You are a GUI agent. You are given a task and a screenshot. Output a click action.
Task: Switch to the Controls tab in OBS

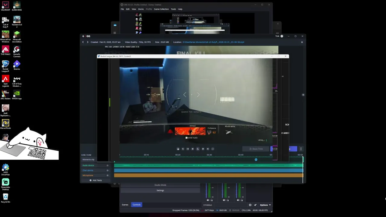(137, 205)
